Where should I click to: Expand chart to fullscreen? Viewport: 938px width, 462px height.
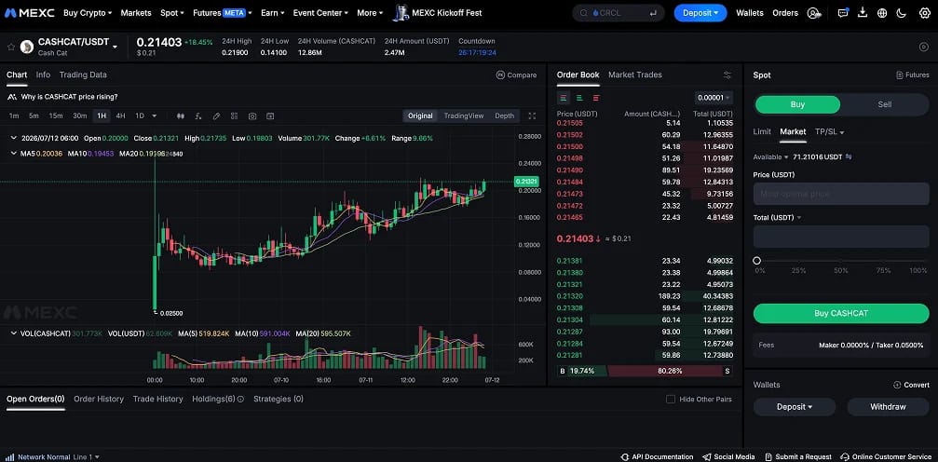tap(532, 116)
